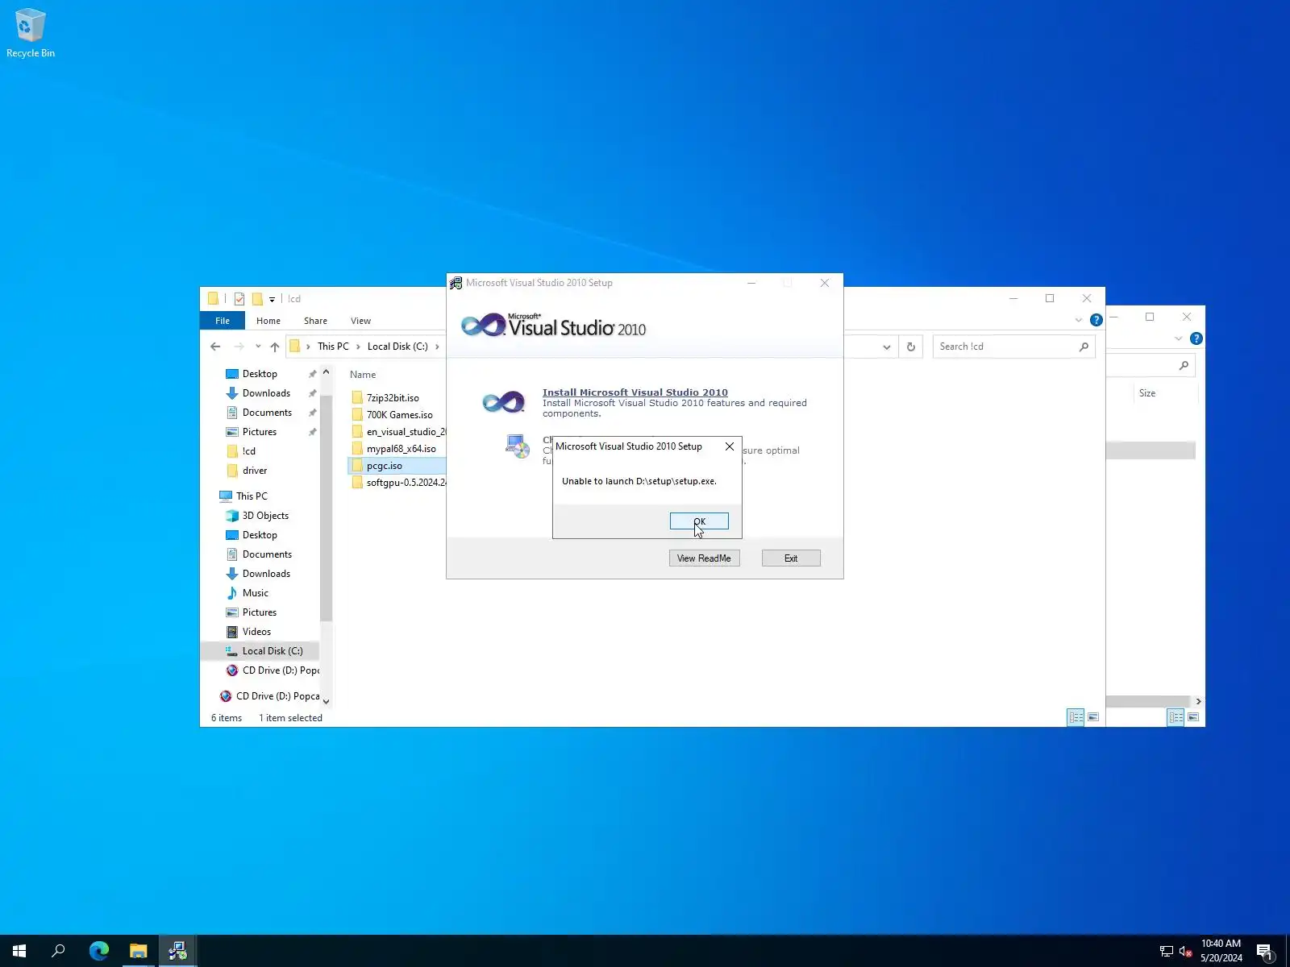Viewport: 1290px width, 967px height.
Task: Open taskbar search
Action: [58, 951]
